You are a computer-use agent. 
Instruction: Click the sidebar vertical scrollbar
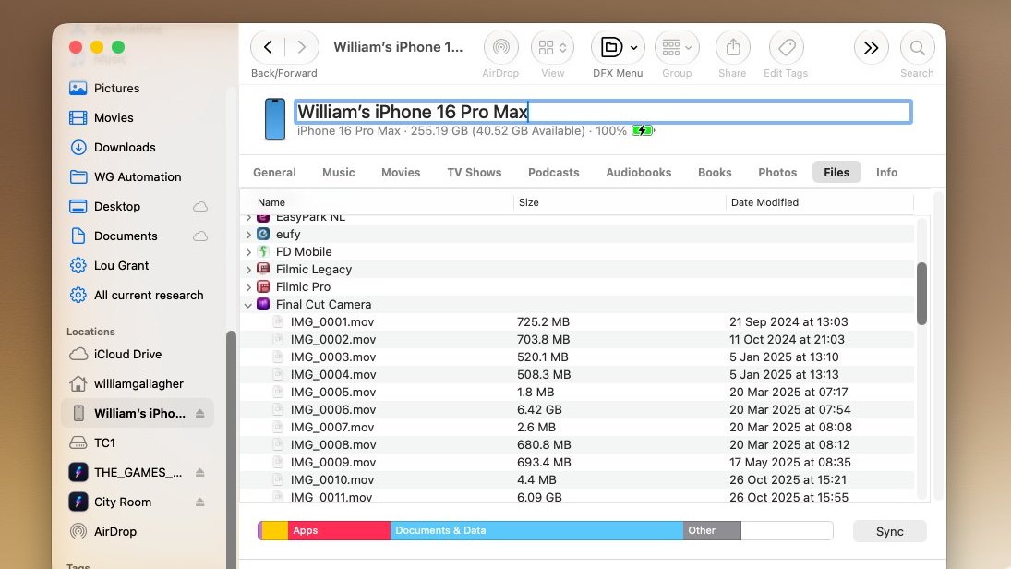tap(231, 448)
